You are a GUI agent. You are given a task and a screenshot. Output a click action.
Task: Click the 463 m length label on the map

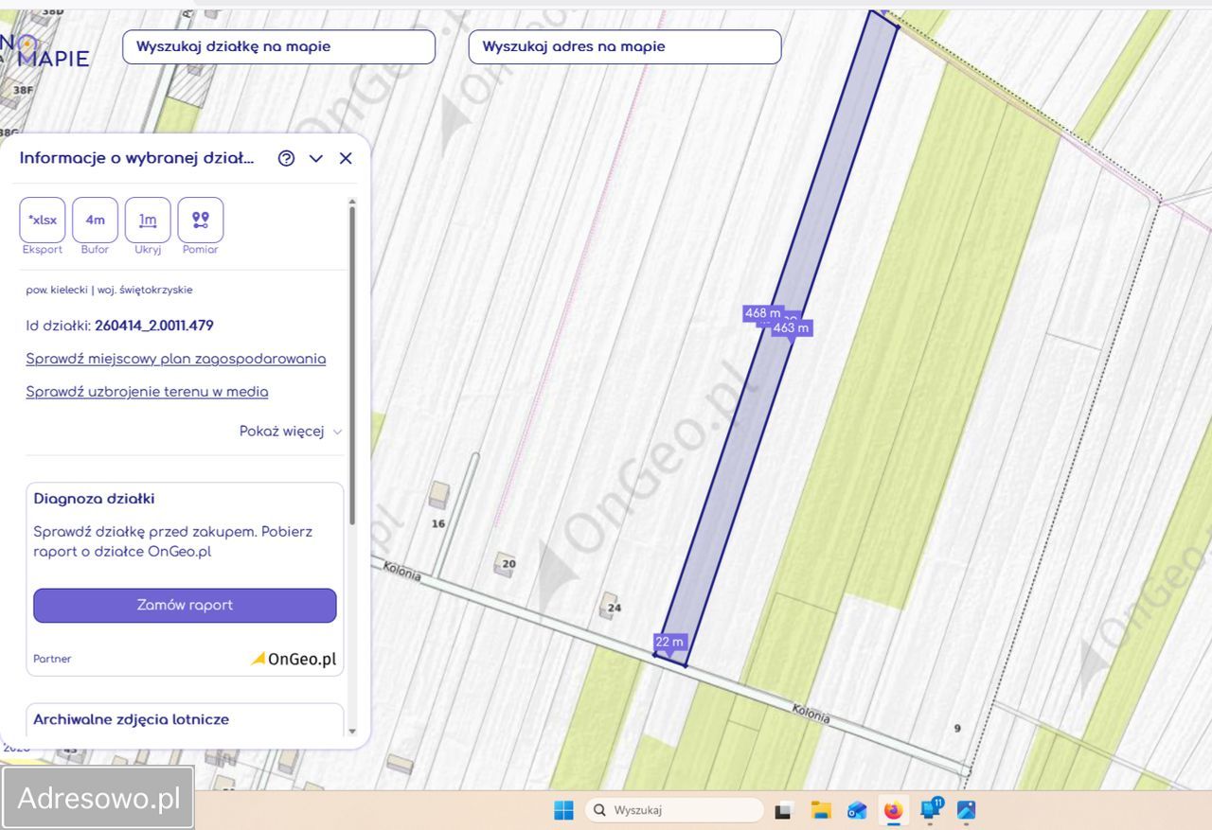[x=792, y=328]
